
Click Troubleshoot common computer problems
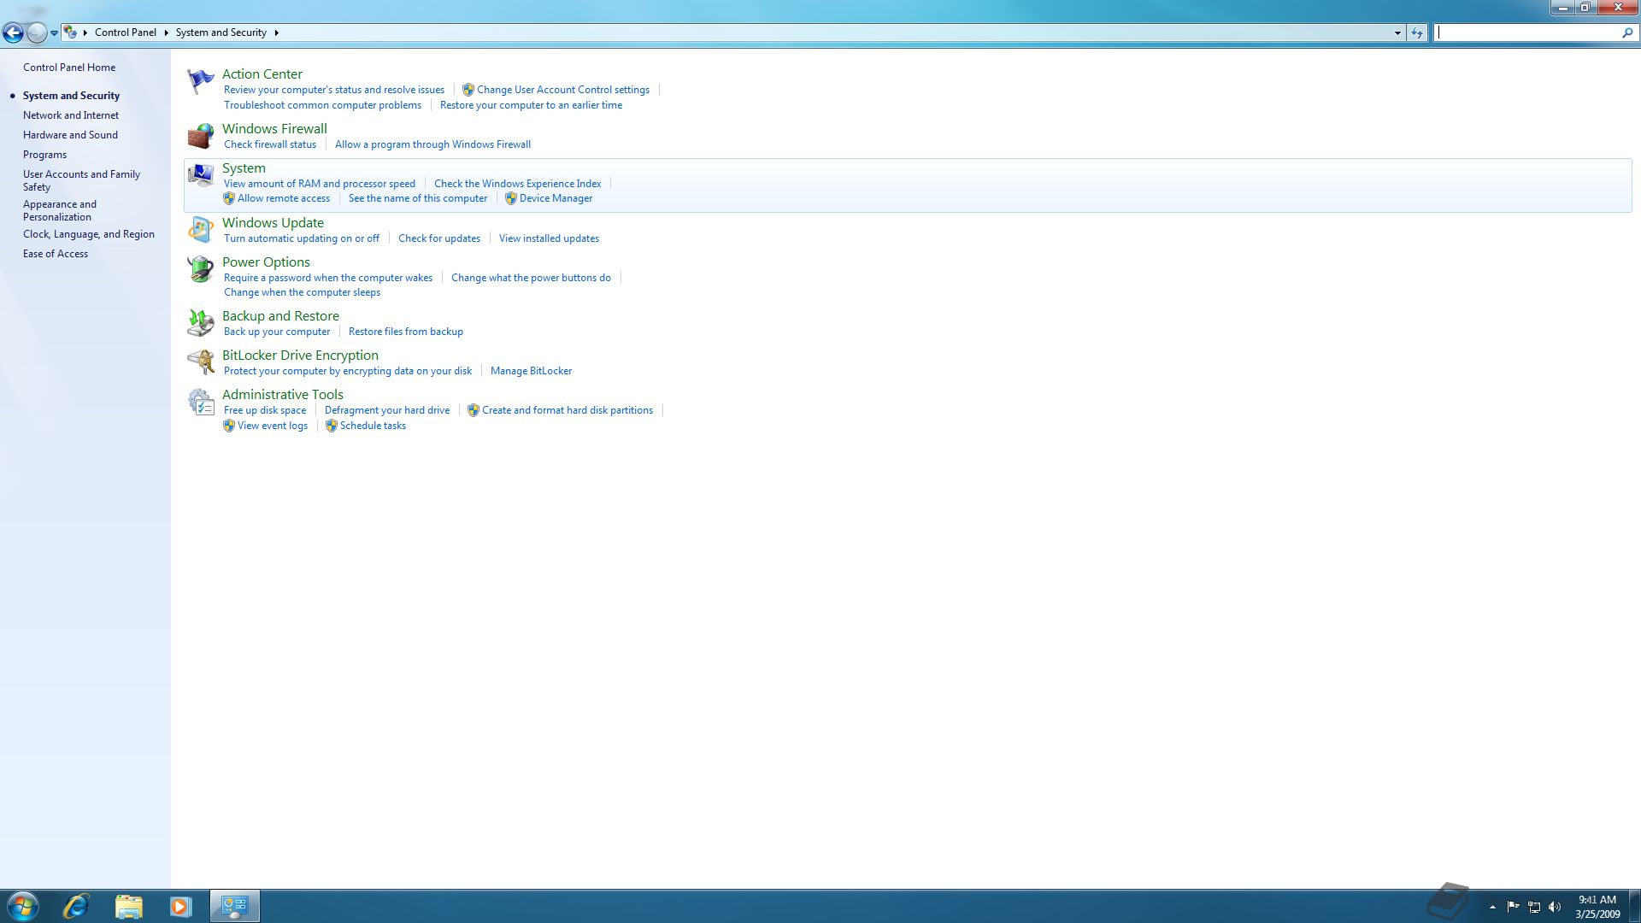pyautogui.click(x=322, y=105)
